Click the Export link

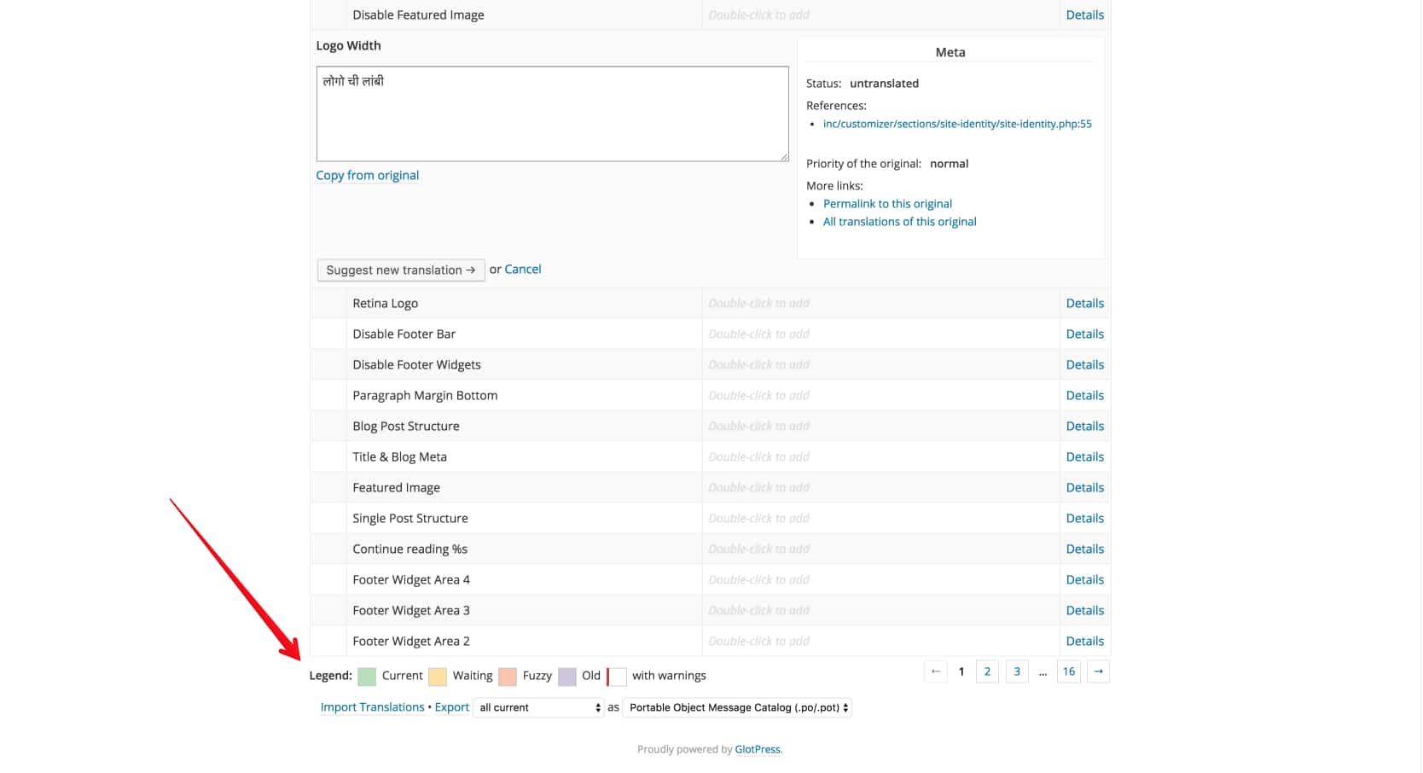pyautogui.click(x=451, y=706)
